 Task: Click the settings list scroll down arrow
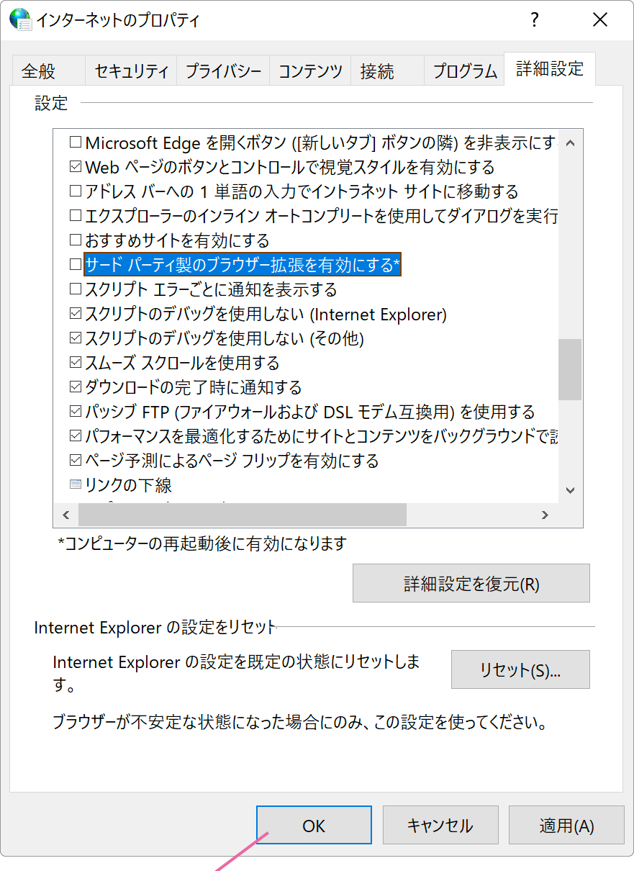tap(571, 490)
